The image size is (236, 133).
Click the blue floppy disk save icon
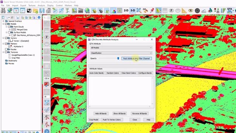point(42,11)
